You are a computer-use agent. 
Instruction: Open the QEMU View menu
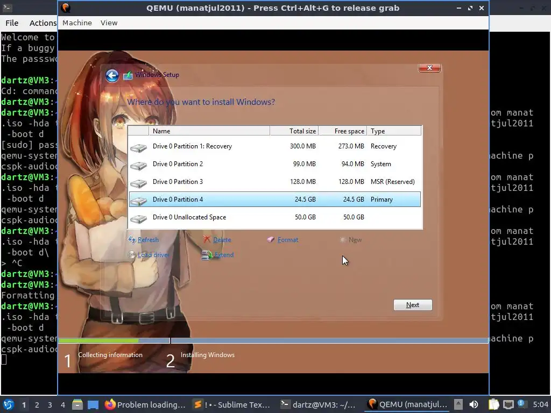(109, 23)
